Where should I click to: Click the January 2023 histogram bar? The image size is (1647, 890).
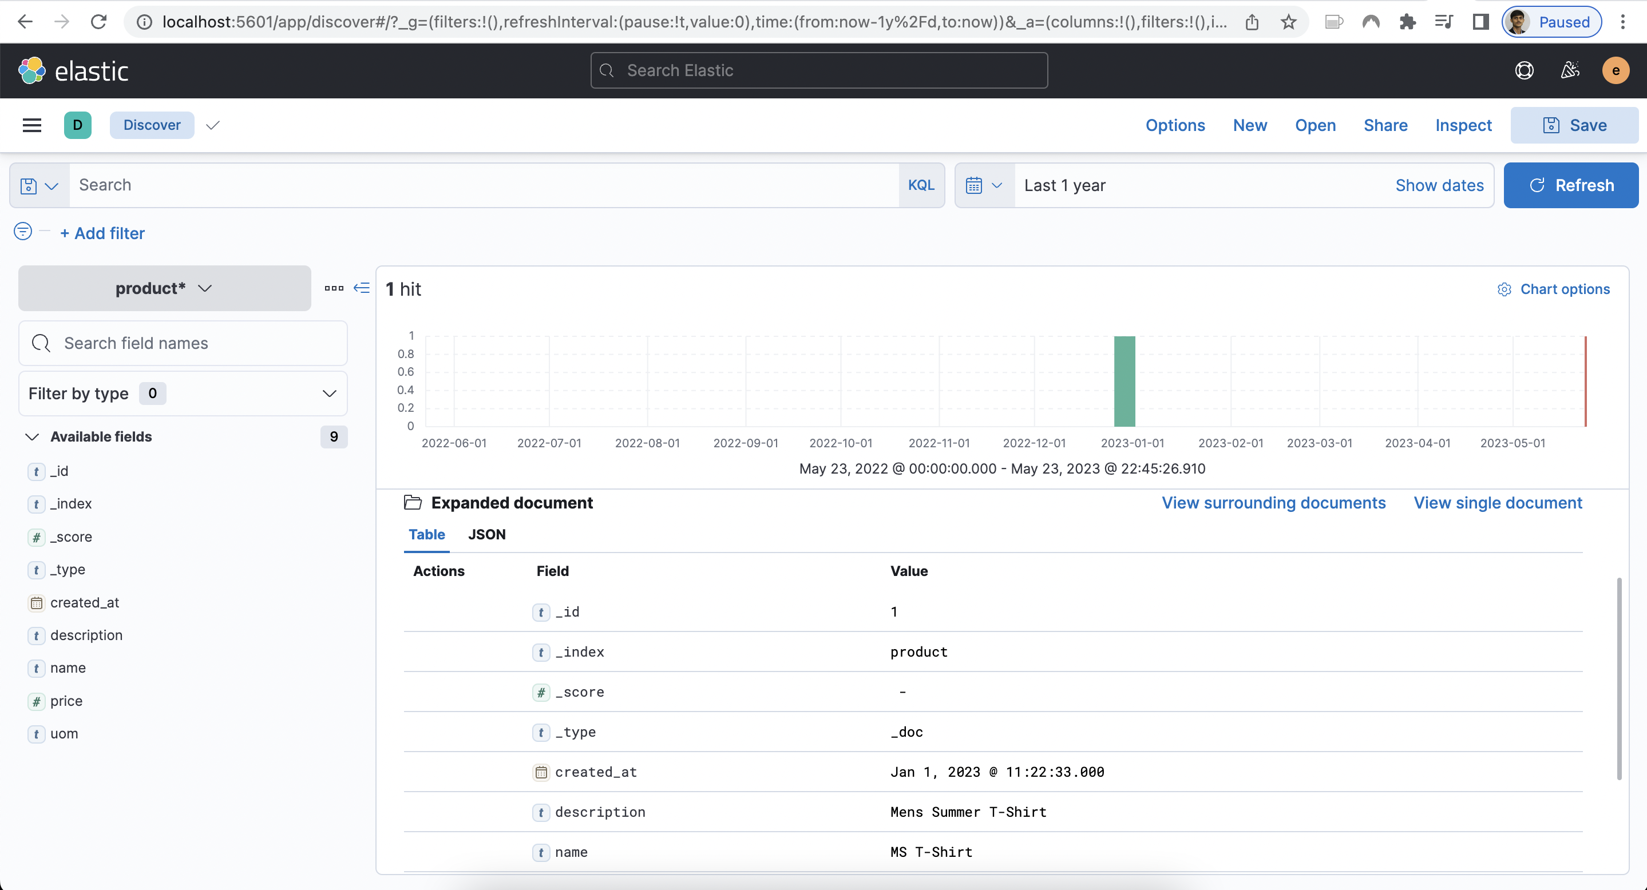coord(1124,382)
